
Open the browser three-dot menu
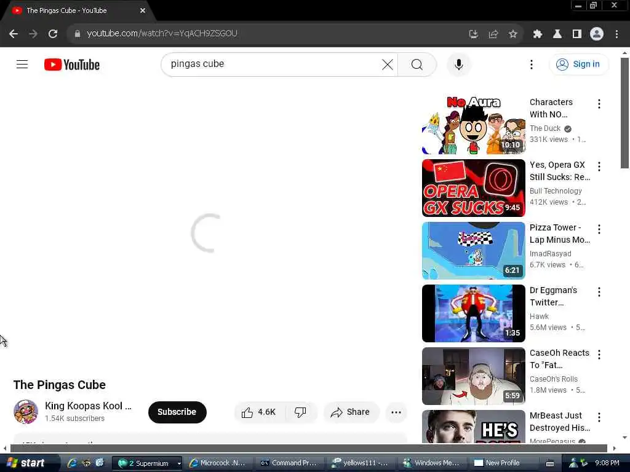click(x=616, y=34)
